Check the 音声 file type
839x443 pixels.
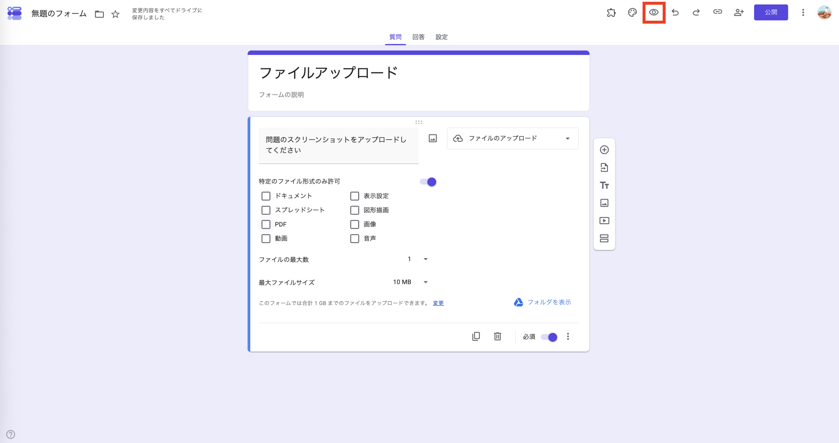click(x=355, y=239)
